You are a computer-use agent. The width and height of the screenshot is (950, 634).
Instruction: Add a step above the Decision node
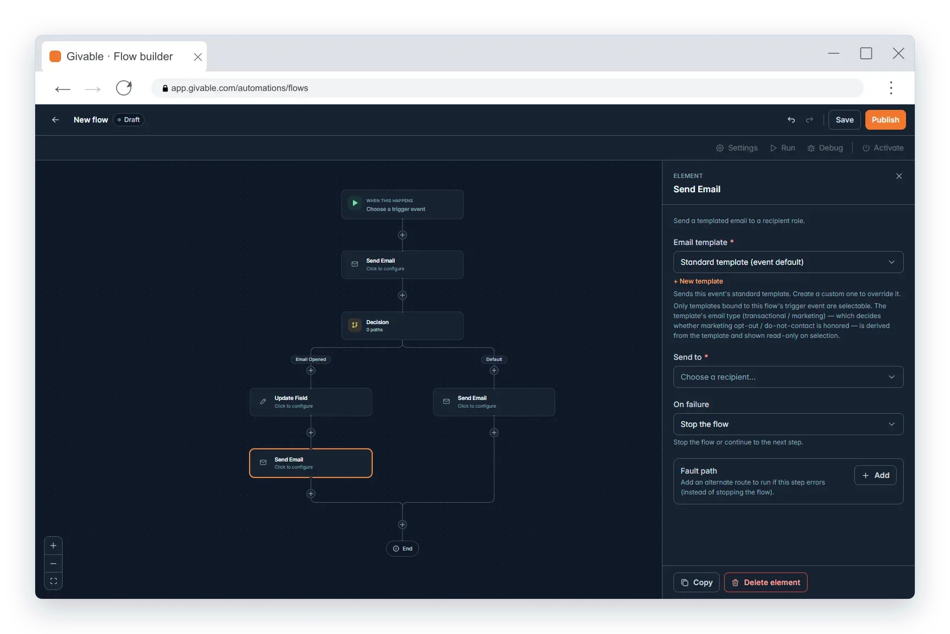[x=402, y=296]
